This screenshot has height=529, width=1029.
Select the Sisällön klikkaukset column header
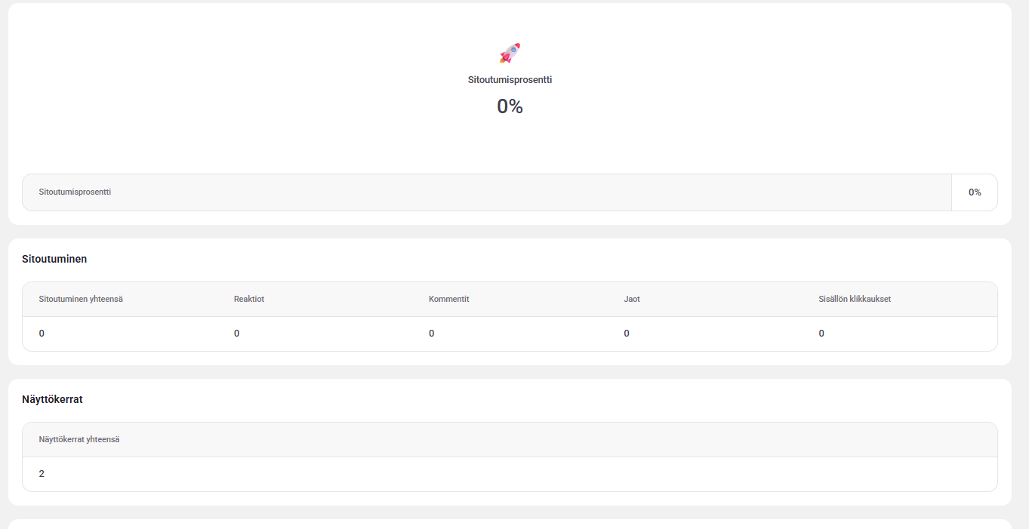click(x=855, y=299)
